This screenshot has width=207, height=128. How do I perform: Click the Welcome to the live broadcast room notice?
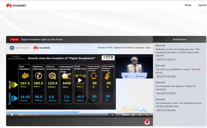tap(178, 52)
